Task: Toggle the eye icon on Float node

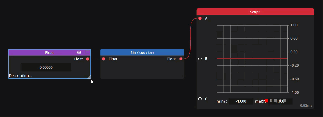Action: tap(79, 52)
